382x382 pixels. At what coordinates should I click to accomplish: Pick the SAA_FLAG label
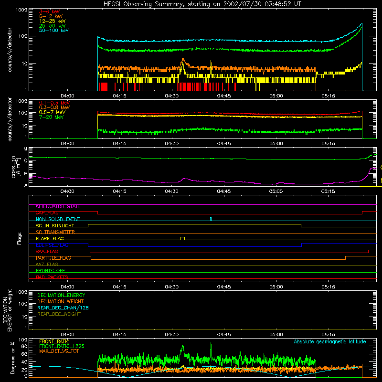pos(47,252)
